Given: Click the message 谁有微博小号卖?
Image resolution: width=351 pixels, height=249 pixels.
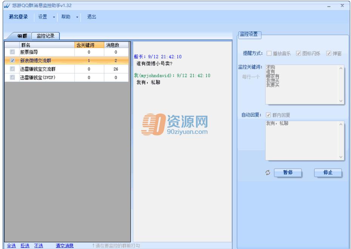Looking at the screenshot, I should 155,64.
